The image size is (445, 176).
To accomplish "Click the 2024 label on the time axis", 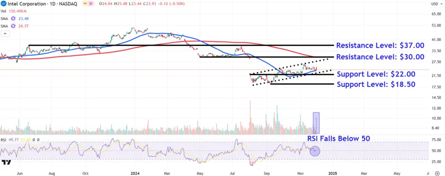I will 135,173.
